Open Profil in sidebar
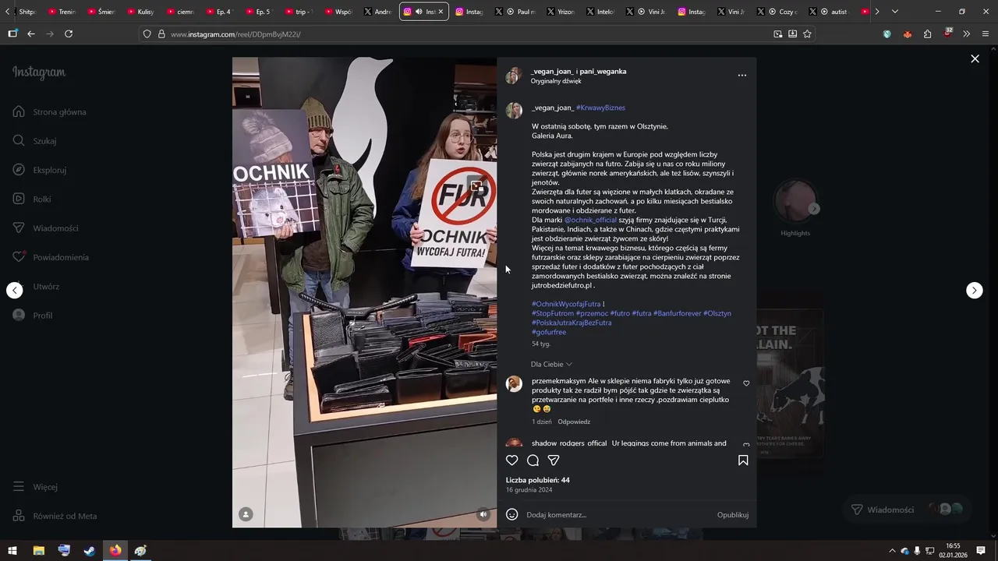998x561 pixels. click(x=33, y=316)
